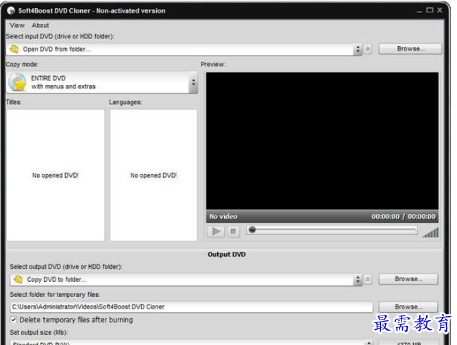Click Browse for output DVD
The height and width of the screenshot is (345, 457).
tap(408, 279)
